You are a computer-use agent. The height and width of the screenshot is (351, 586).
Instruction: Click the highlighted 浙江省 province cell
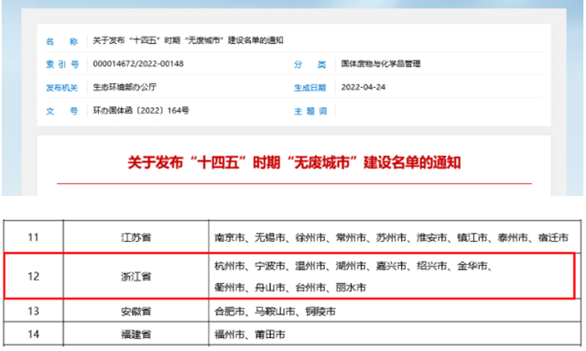[x=136, y=277]
